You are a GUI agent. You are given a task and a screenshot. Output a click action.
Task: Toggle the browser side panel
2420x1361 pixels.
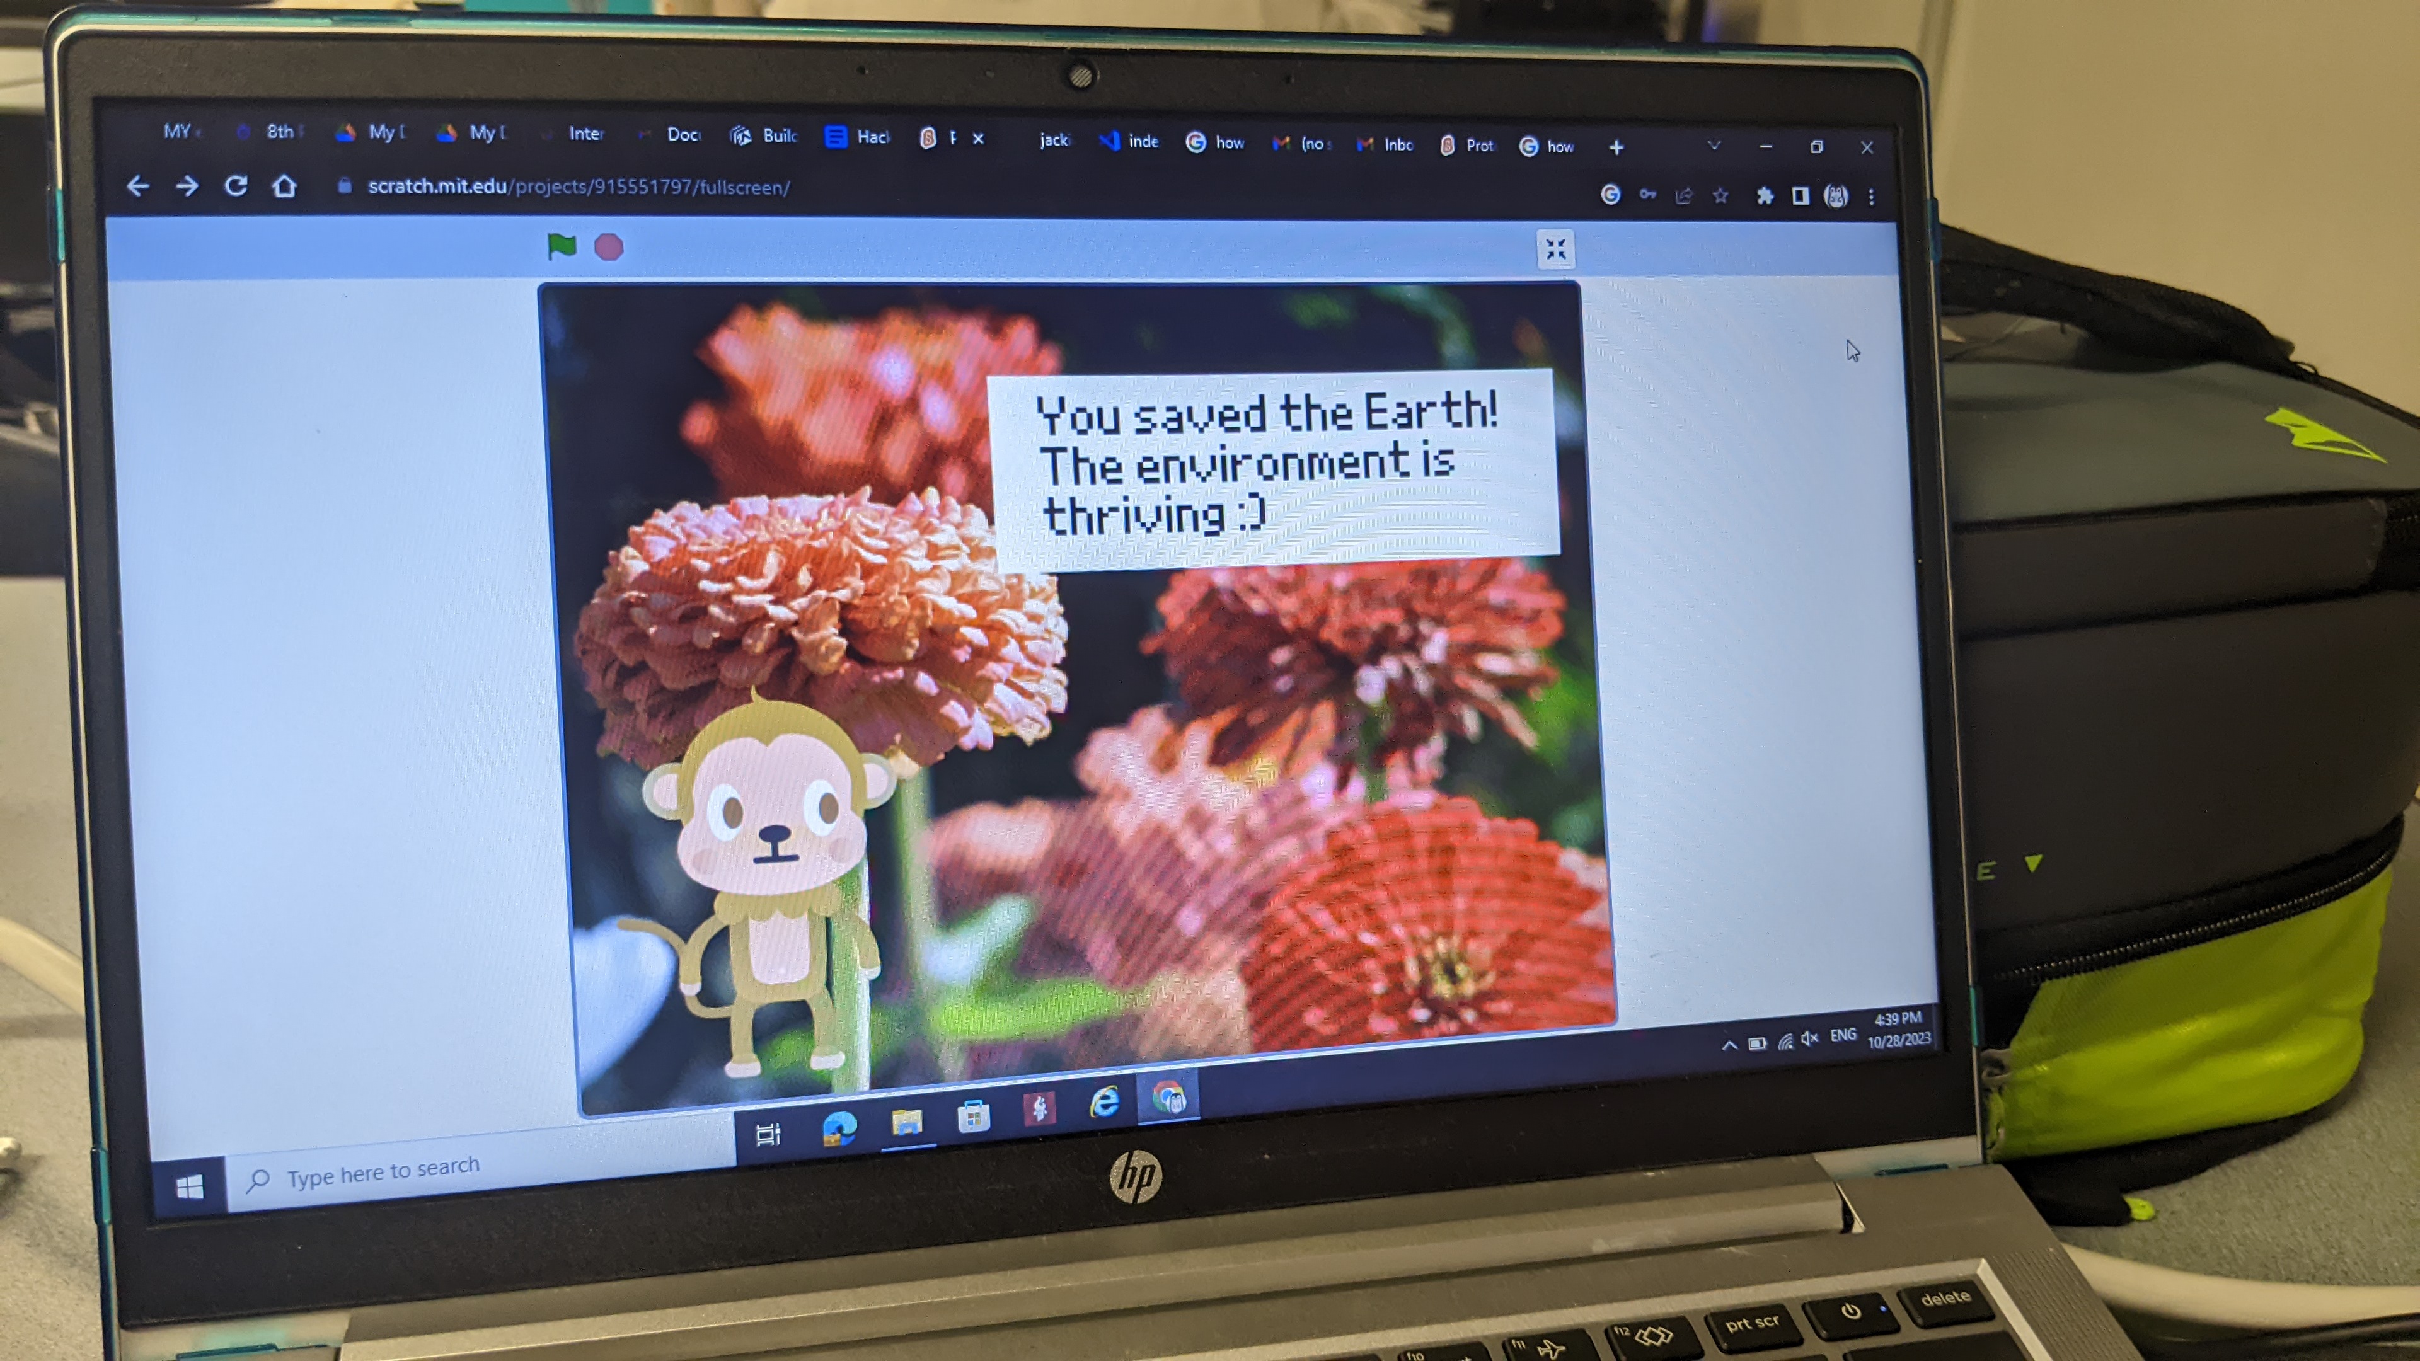(x=1800, y=195)
